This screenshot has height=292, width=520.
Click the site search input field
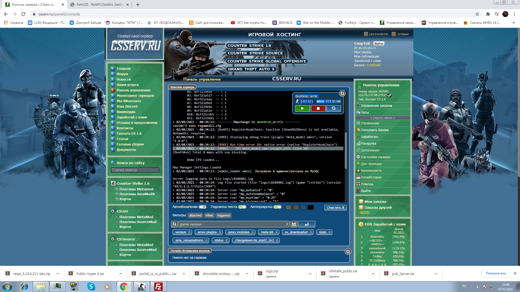coord(135,170)
